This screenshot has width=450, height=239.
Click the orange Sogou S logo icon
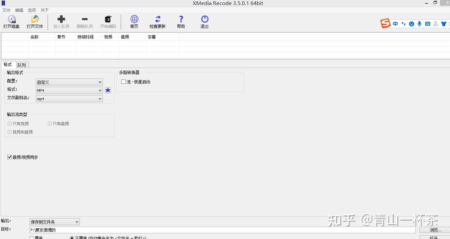click(x=386, y=23)
